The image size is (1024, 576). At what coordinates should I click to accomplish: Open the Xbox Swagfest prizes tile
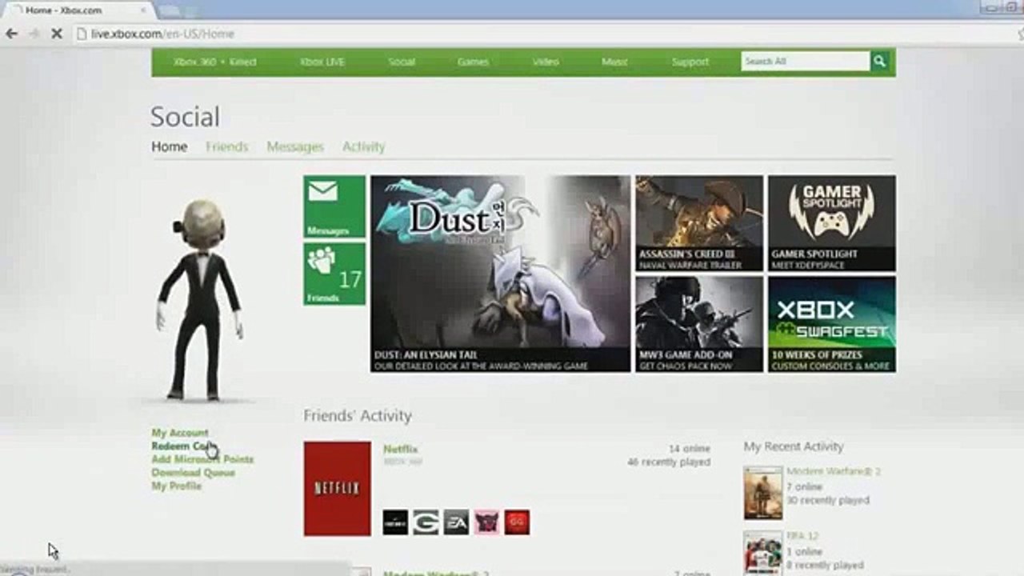click(x=832, y=324)
